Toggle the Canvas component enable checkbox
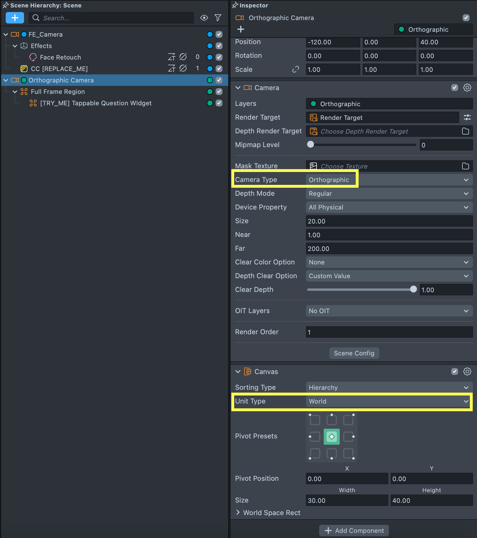The width and height of the screenshot is (477, 538). pyautogui.click(x=454, y=371)
